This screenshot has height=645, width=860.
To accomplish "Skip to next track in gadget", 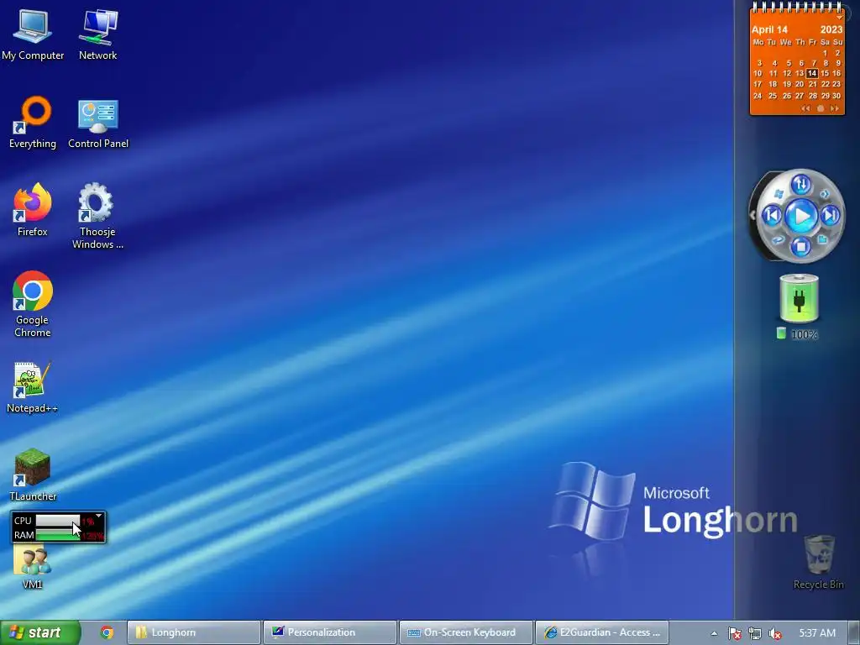I will click(831, 216).
